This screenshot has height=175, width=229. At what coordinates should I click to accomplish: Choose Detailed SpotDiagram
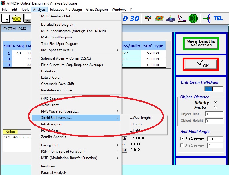point(76,25)
